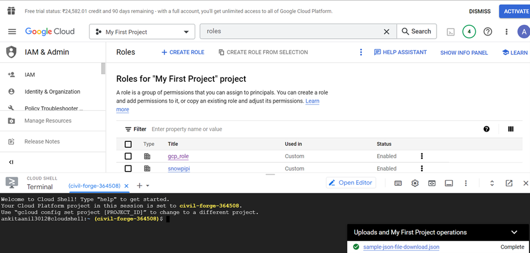
Task: Open the gcp_role role link
Action: point(178,156)
